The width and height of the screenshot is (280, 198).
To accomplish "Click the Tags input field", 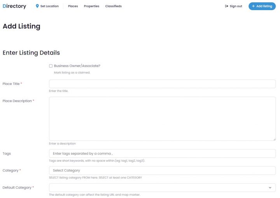I will pos(162,154).
